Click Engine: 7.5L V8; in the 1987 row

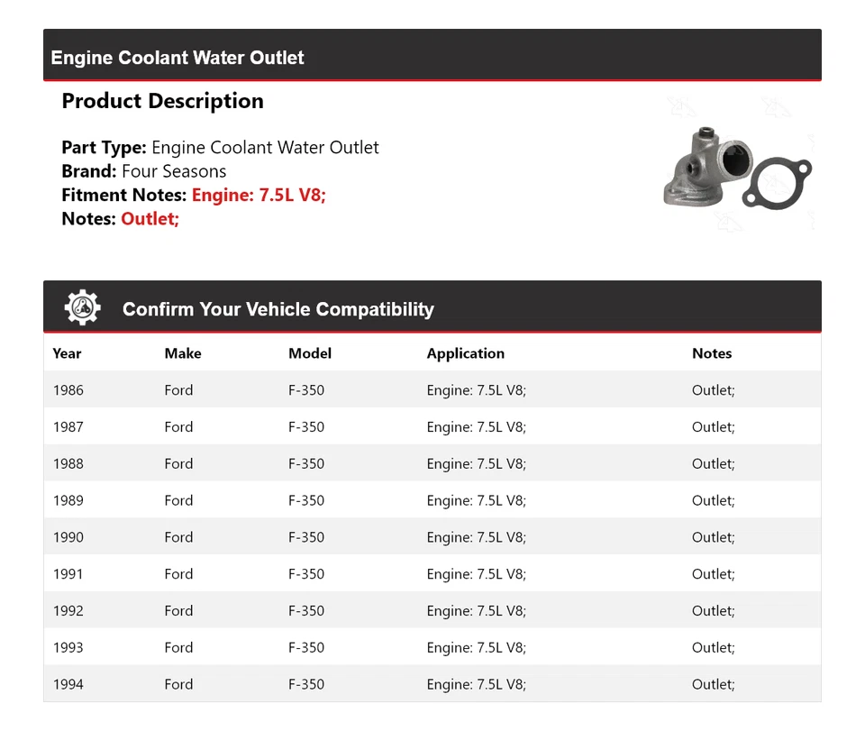[x=476, y=427]
